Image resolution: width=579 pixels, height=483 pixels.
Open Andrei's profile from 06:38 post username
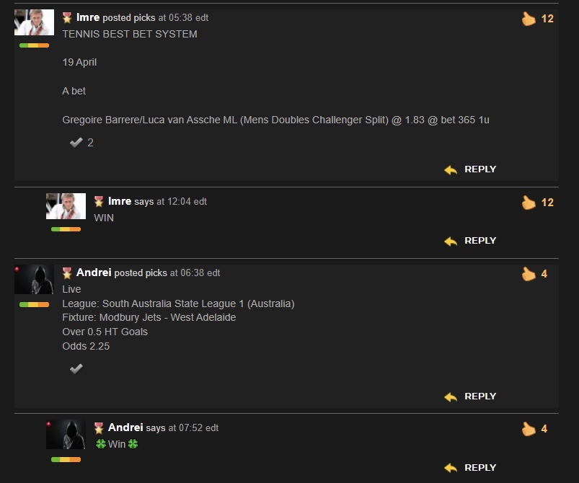(x=94, y=272)
